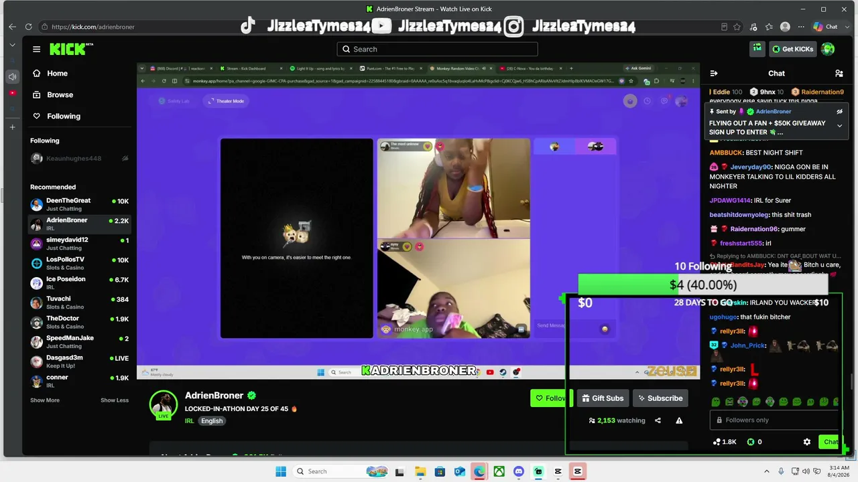
Task: Open the IRL category link
Action: (x=189, y=421)
